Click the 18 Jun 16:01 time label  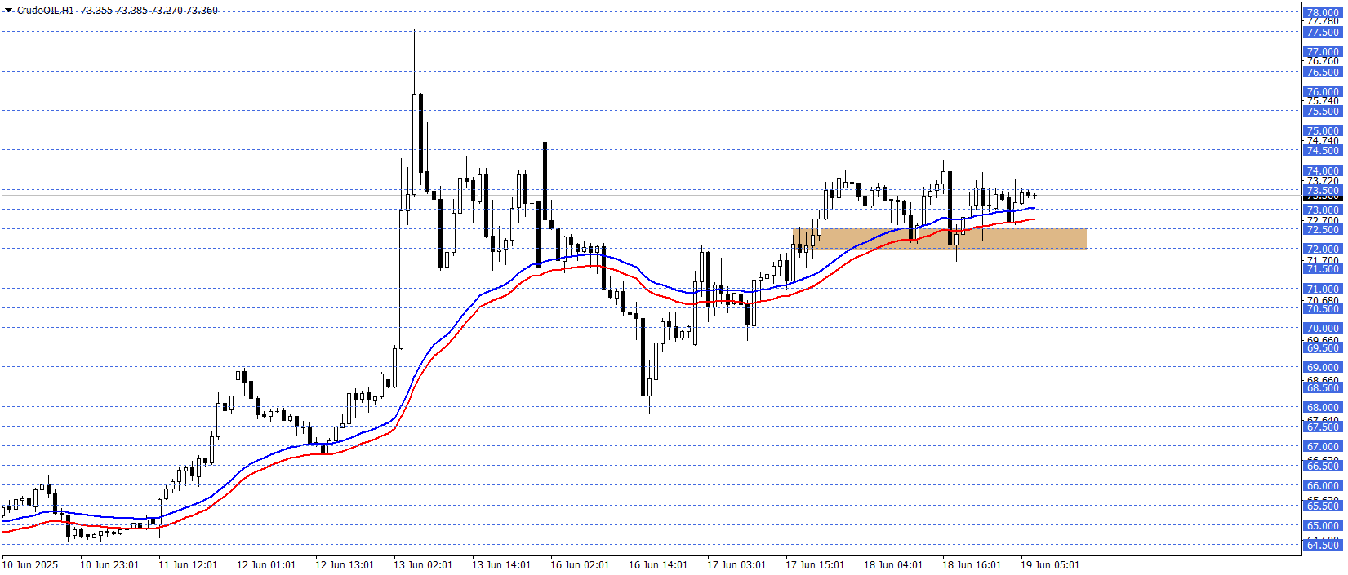pos(972,565)
